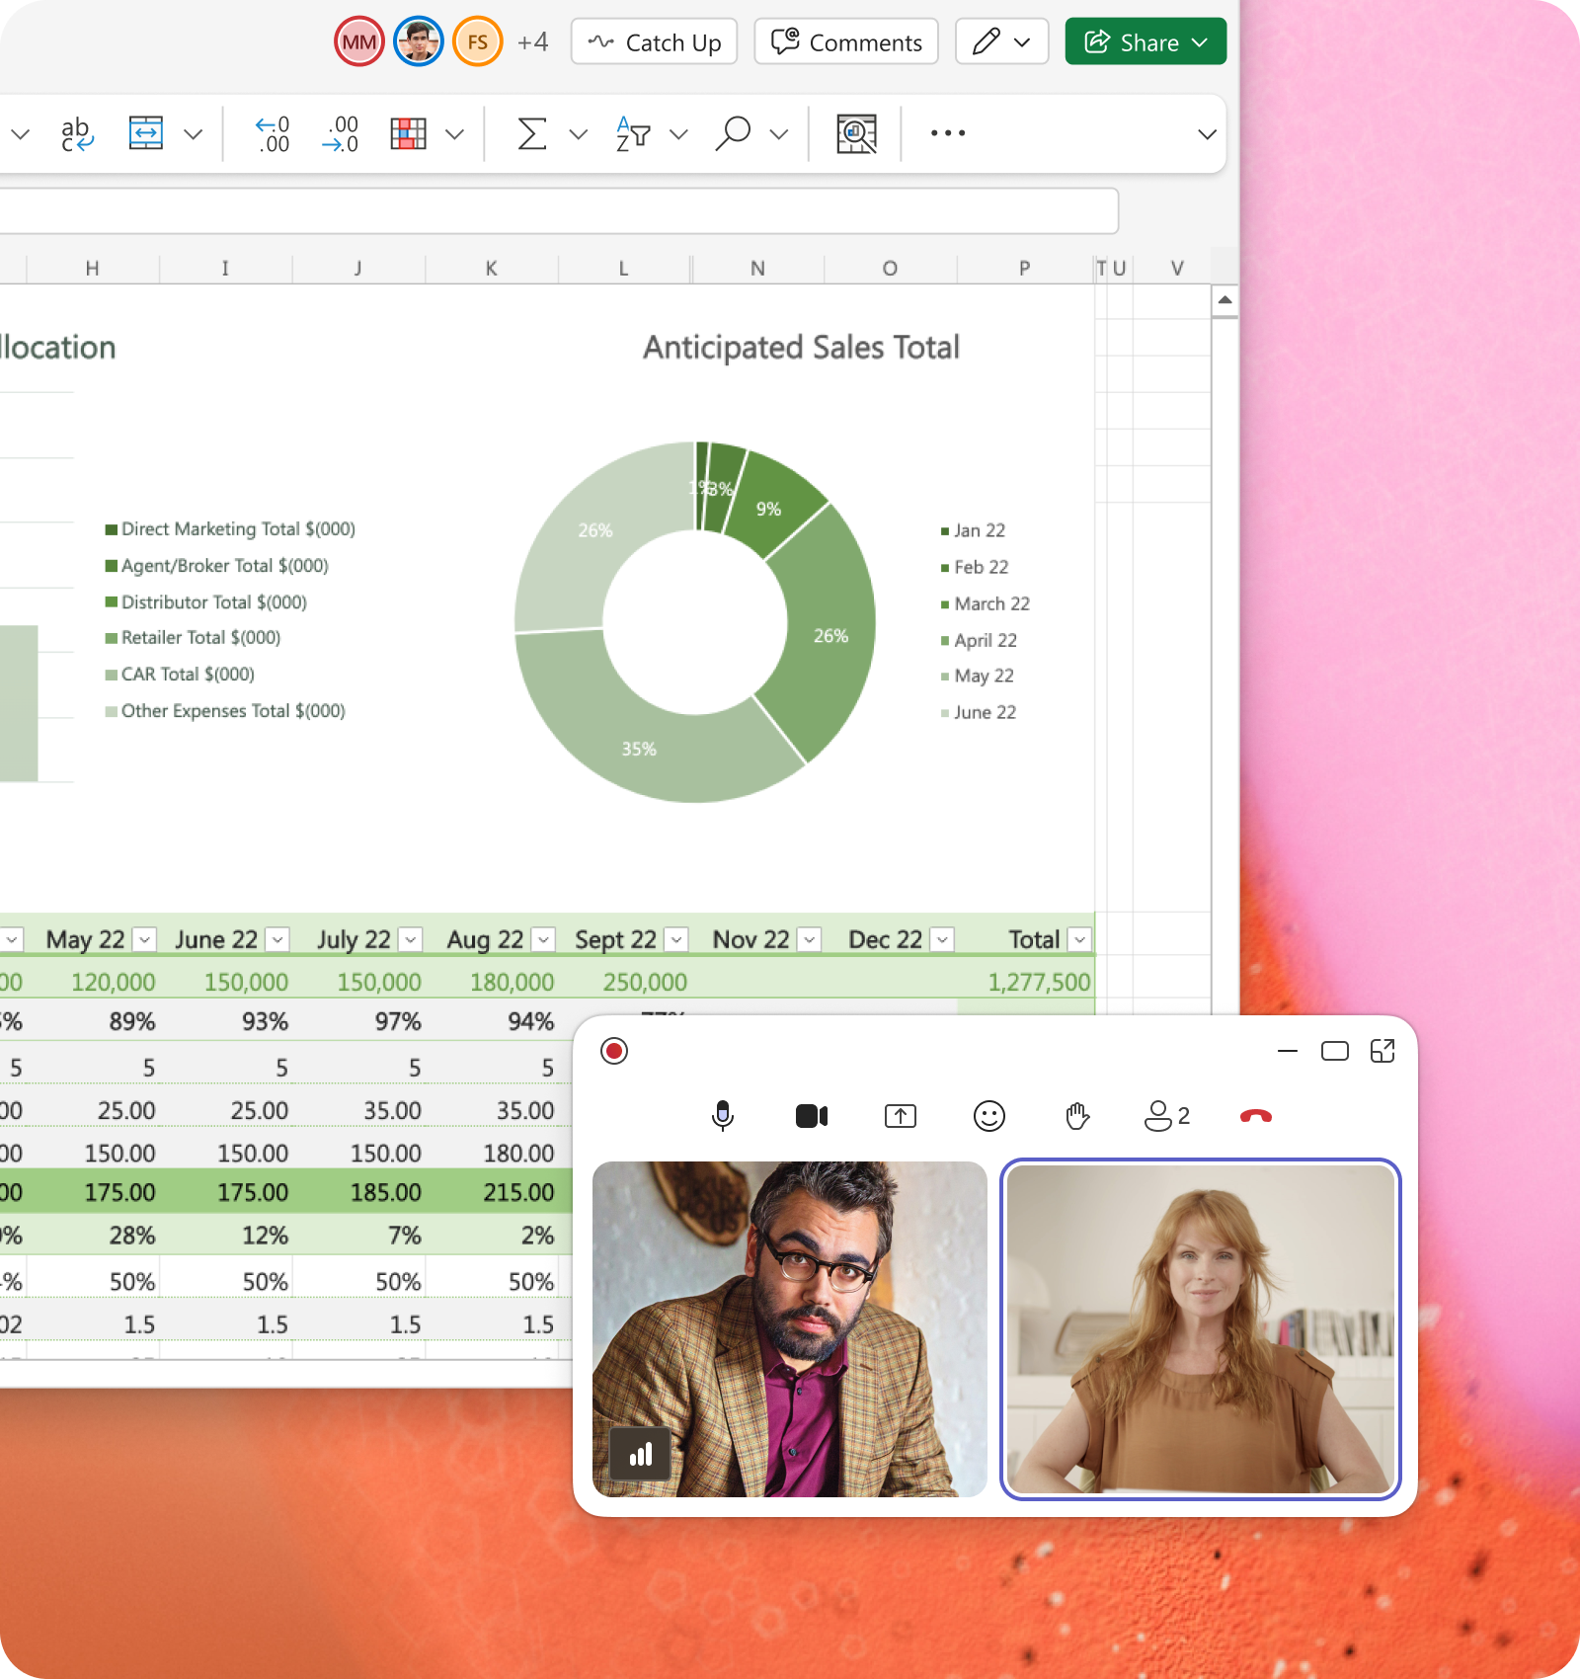
Task: Open the Sort and Filter tool
Action: 633,133
